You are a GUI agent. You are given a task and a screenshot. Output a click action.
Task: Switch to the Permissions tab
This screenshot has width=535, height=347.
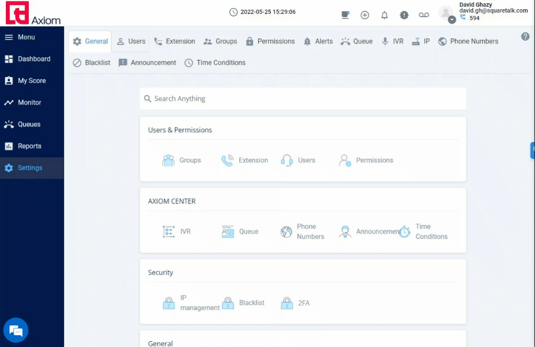coord(270,41)
